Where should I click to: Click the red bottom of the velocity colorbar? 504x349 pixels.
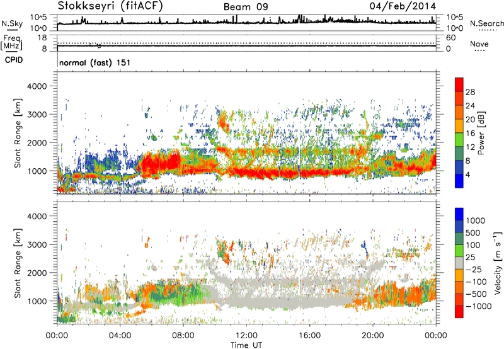click(x=459, y=312)
